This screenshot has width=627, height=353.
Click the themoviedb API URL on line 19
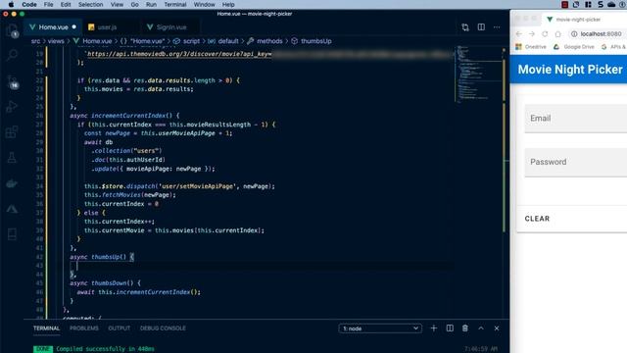(179, 54)
